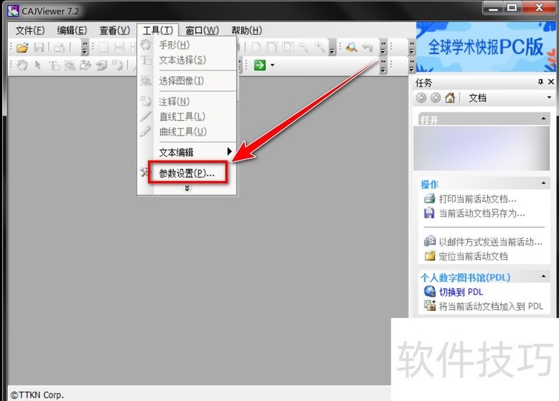559x401 pixels.
Task: Expand the full 工具 menu via bottom chevron
Action: pos(187,188)
